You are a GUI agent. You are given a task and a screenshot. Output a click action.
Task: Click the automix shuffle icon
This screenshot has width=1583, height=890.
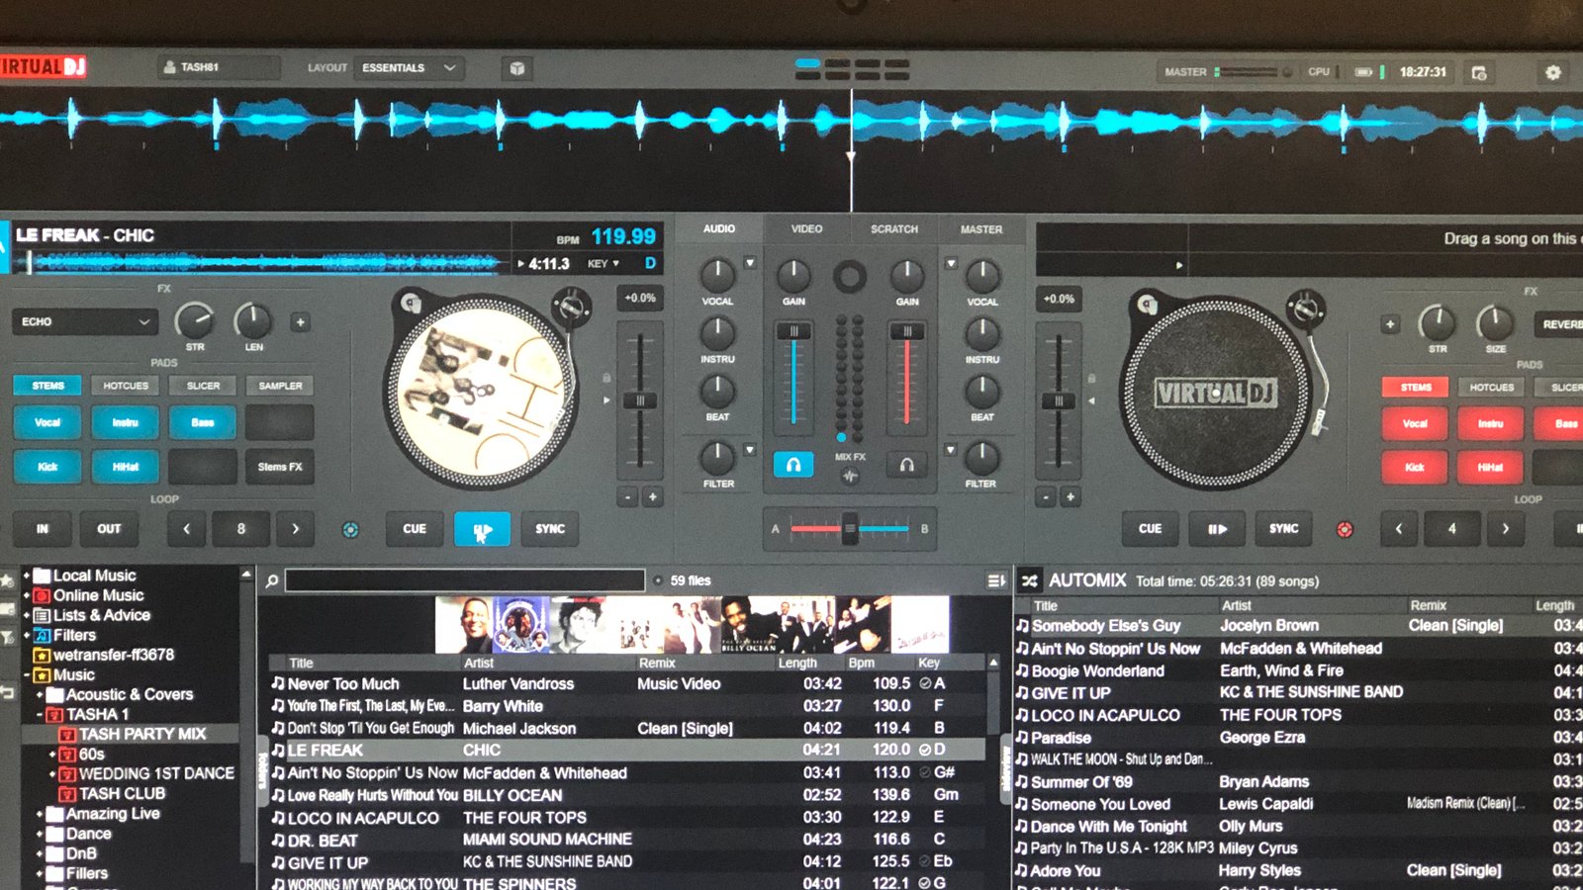[1030, 580]
